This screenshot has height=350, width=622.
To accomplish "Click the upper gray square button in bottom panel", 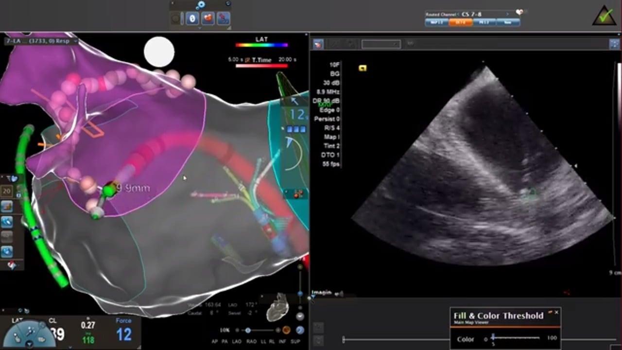I will pos(318,327).
